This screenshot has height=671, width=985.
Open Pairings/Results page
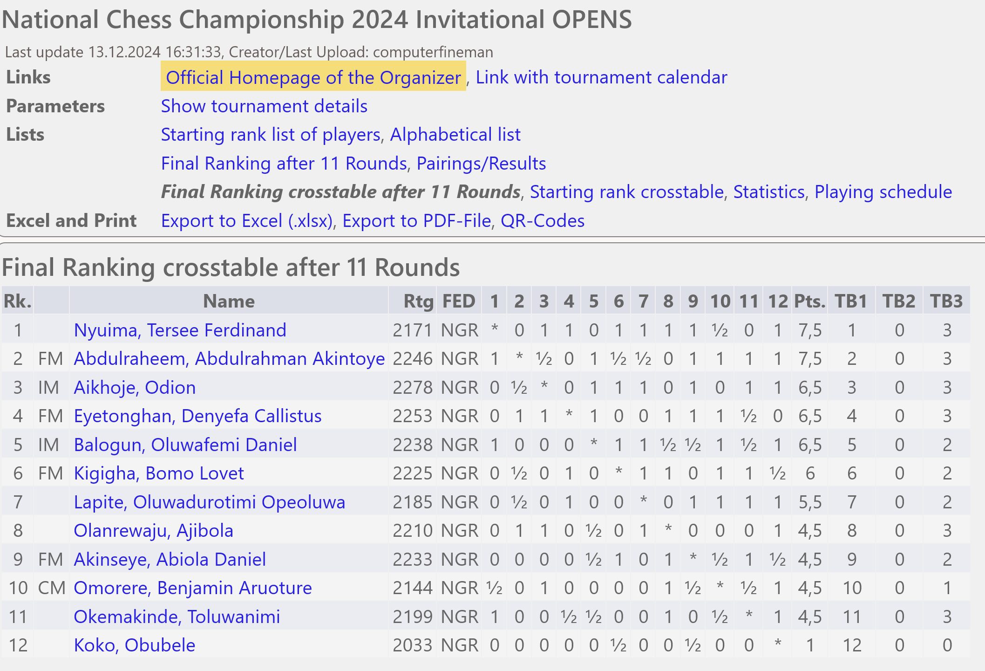pyautogui.click(x=481, y=164)
